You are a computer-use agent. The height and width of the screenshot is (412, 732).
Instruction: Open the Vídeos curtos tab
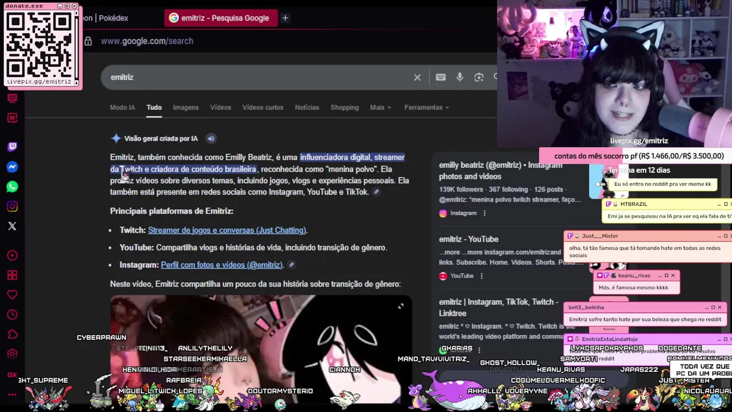pos(262,108)
